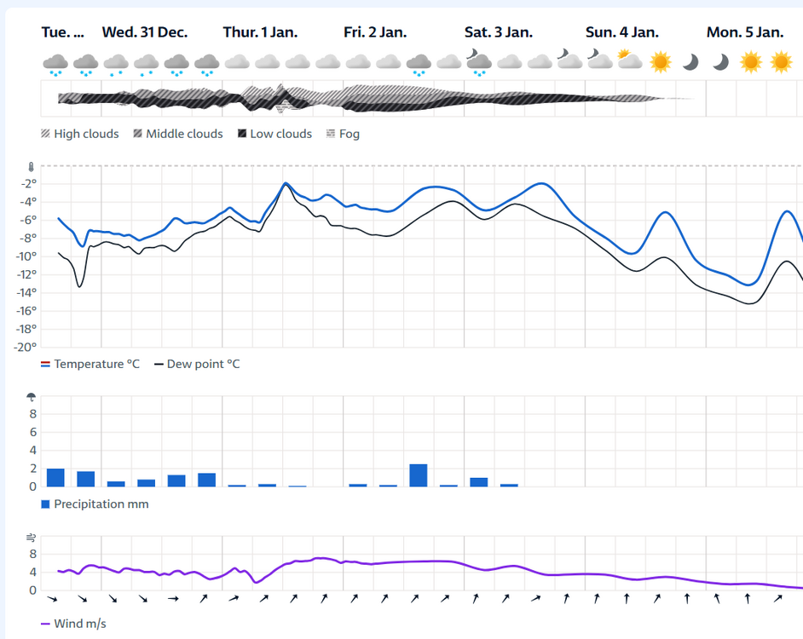Click the blue Precipitation mm legend swatch
This screenshot has height=639, width=803.
click(46, 504)
